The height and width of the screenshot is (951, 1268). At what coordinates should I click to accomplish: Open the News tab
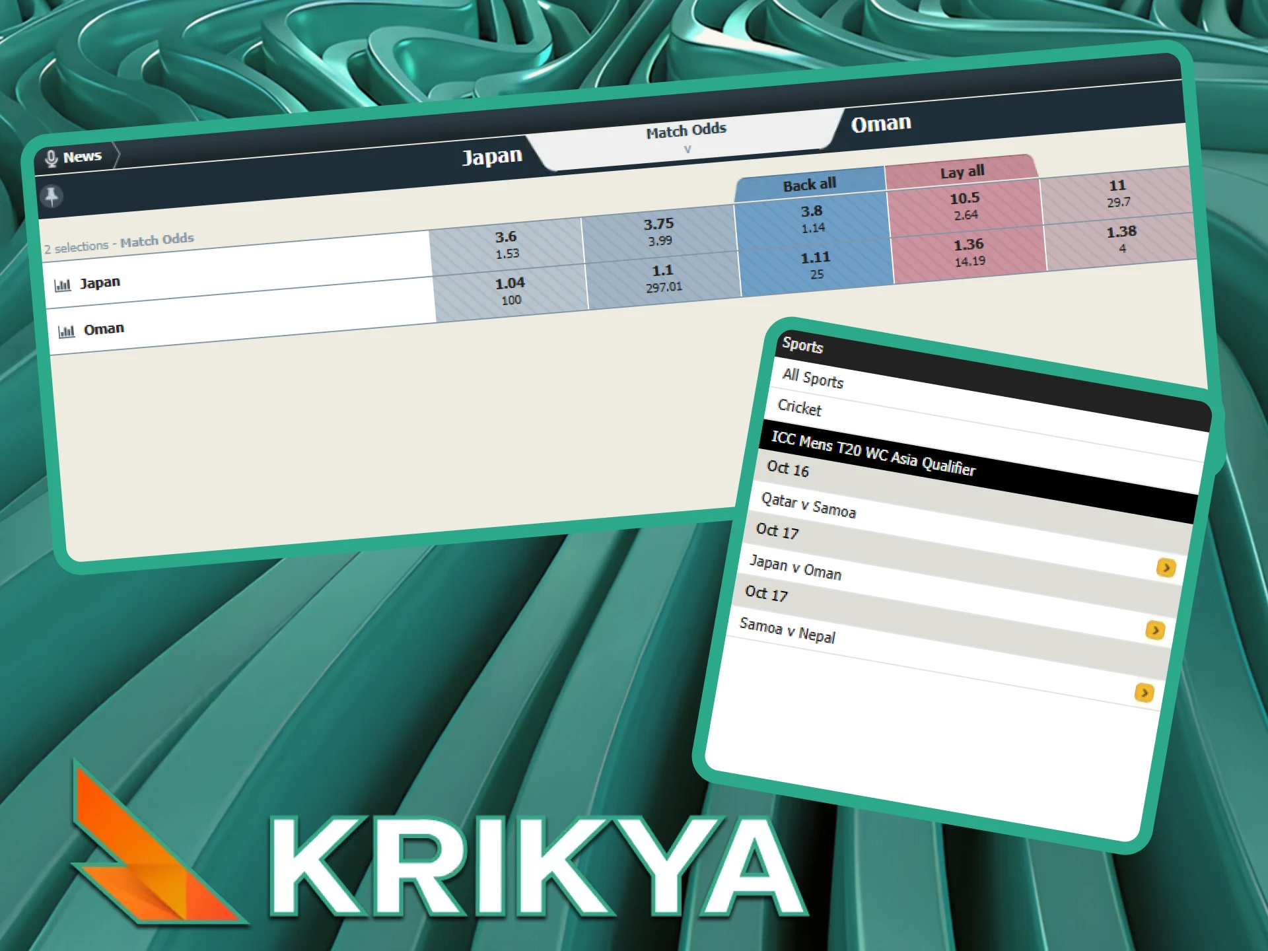pos(82,157)
